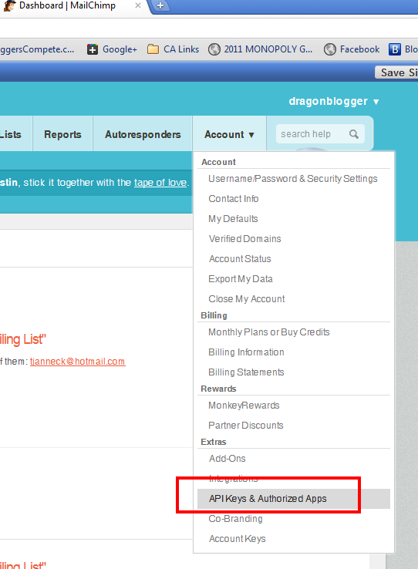The width and height of the screenshot is (418, 569).
Task: Select API Keys & Authorized Apps
Action: [294, 499]
